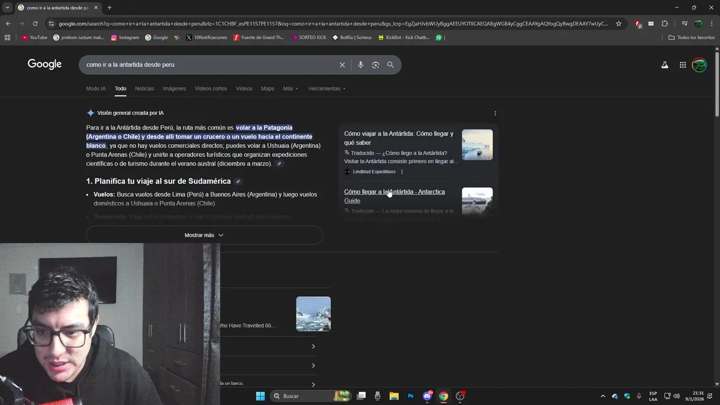
Task: Open the YouTube bookmark
Action: pos(34,38)
